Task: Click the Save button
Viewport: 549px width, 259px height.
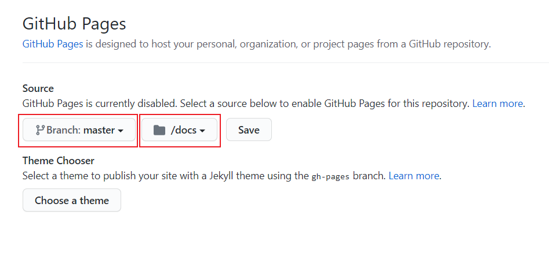Action: (249, 130)
